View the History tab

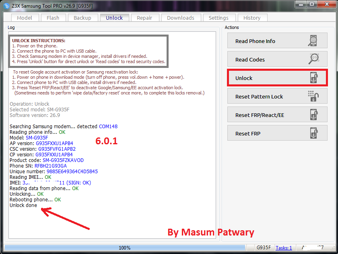pyautogui.click(x=252, y=18)
